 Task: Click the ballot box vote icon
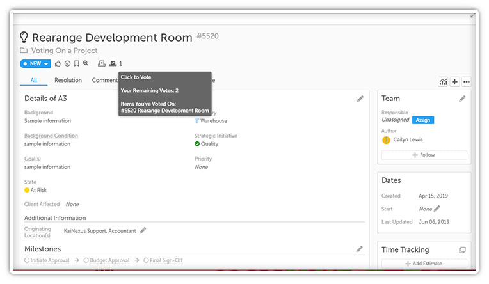(101, 63)
